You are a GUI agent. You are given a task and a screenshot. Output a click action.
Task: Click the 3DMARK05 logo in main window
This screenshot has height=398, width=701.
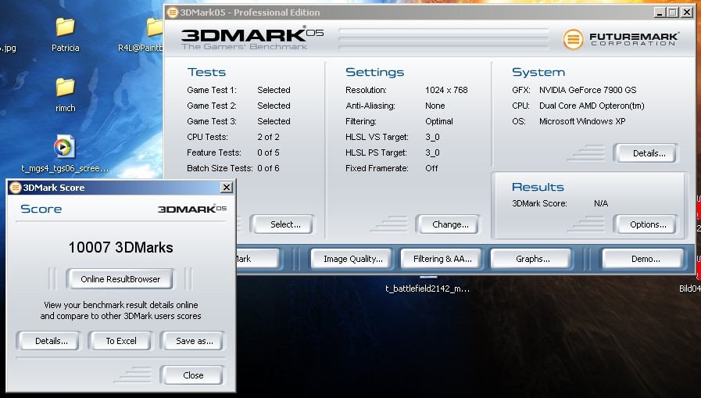252,38
